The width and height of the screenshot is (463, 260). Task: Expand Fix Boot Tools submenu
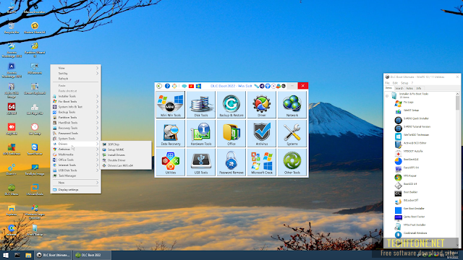76,101
